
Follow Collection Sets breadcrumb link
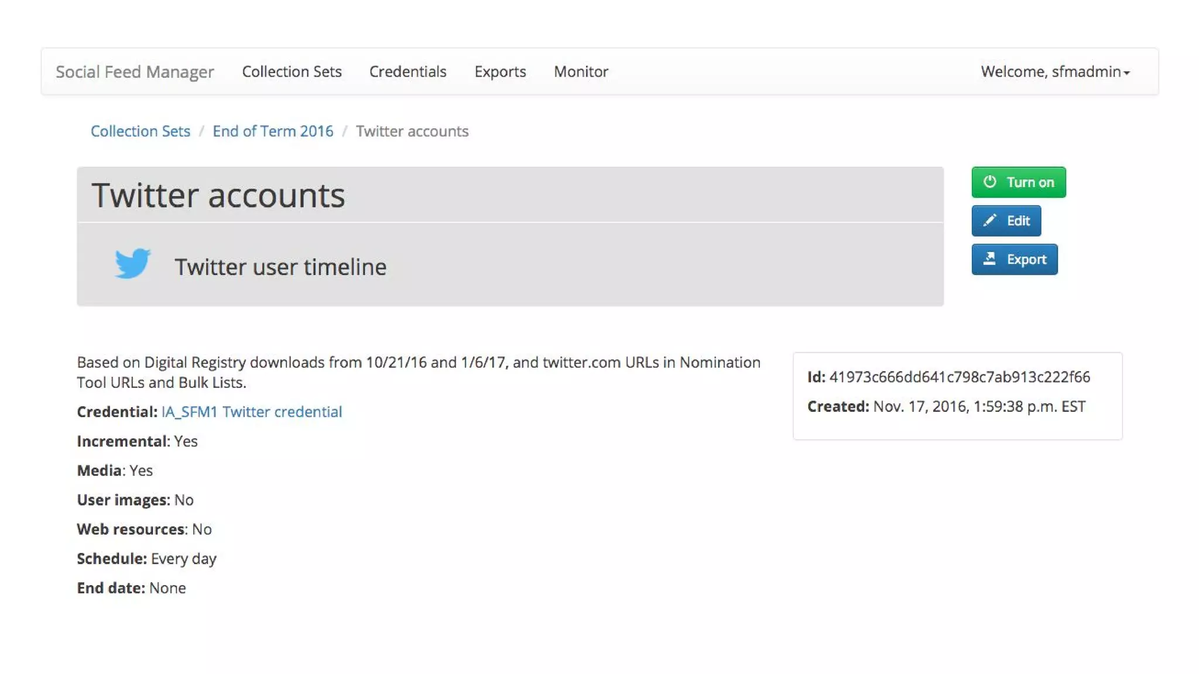[x=140, y=131]
